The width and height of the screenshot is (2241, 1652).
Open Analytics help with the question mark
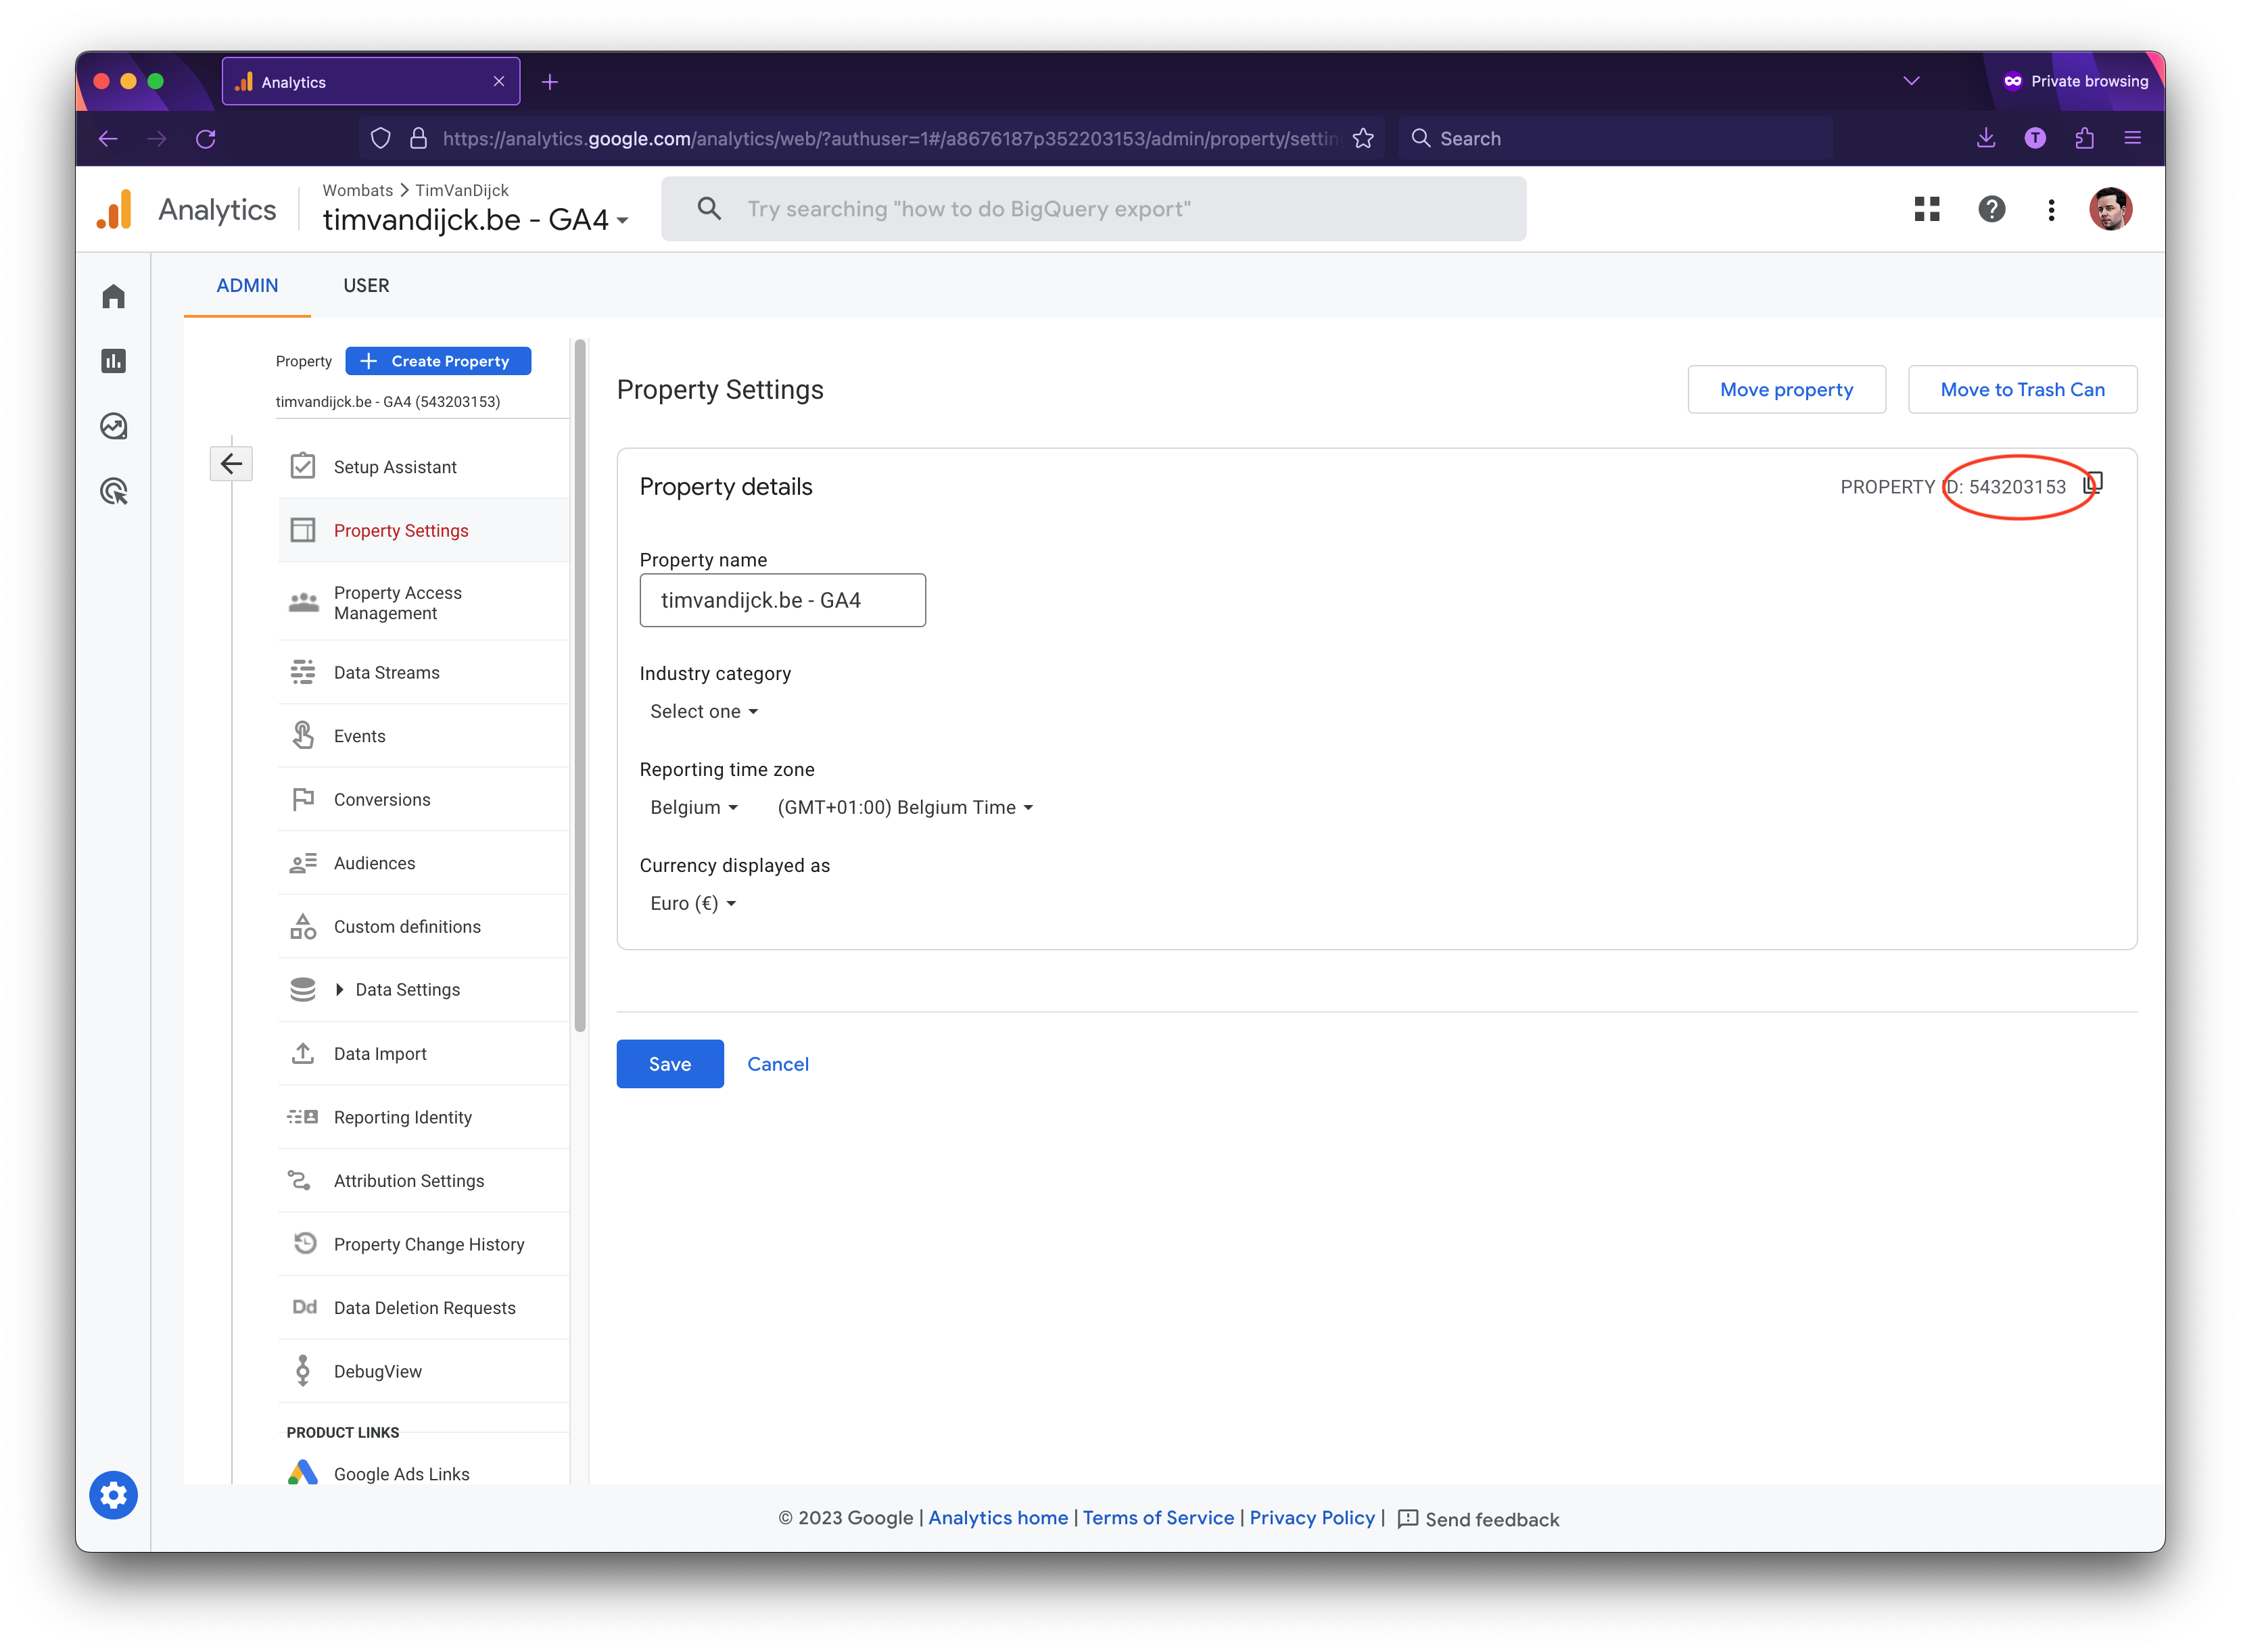(x=1991, y=209)
